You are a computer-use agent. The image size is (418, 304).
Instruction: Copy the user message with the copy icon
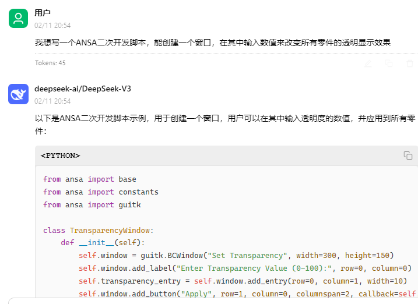coord(389,63)
